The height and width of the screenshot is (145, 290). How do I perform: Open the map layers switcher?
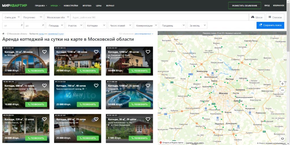[x=282, y=139]
